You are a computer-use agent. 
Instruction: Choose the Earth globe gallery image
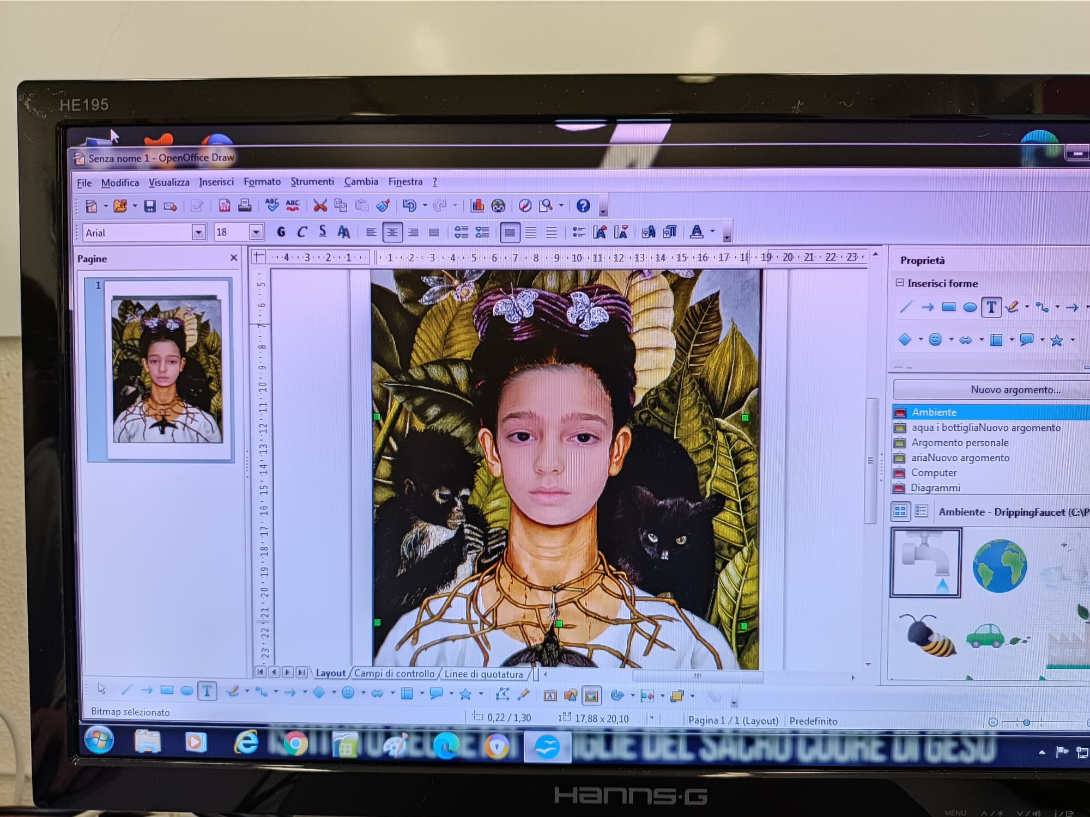(x=1000, y=565)
